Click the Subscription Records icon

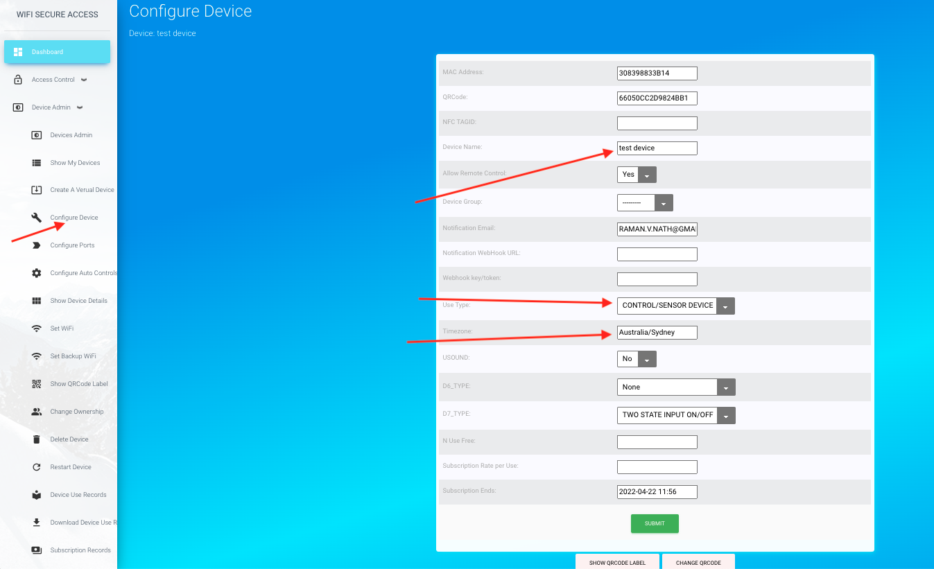pos(37,550)
